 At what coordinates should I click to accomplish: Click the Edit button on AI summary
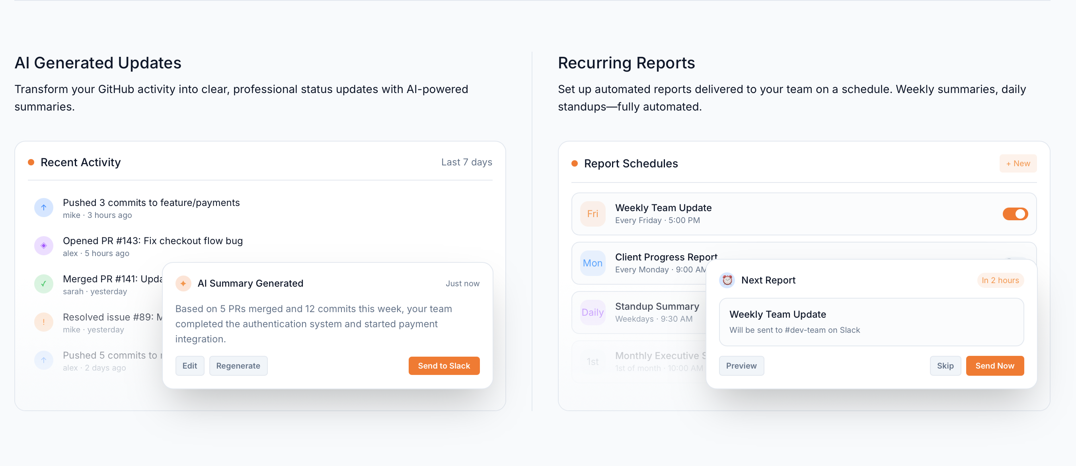(x=190, y=366)
